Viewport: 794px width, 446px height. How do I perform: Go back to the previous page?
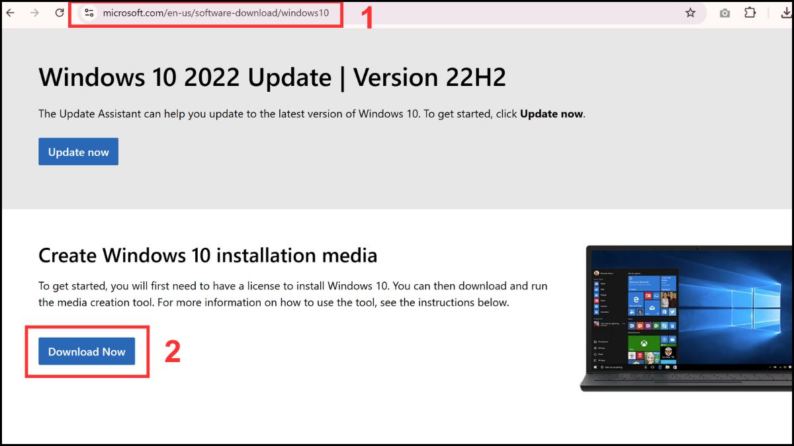[10, 13]
